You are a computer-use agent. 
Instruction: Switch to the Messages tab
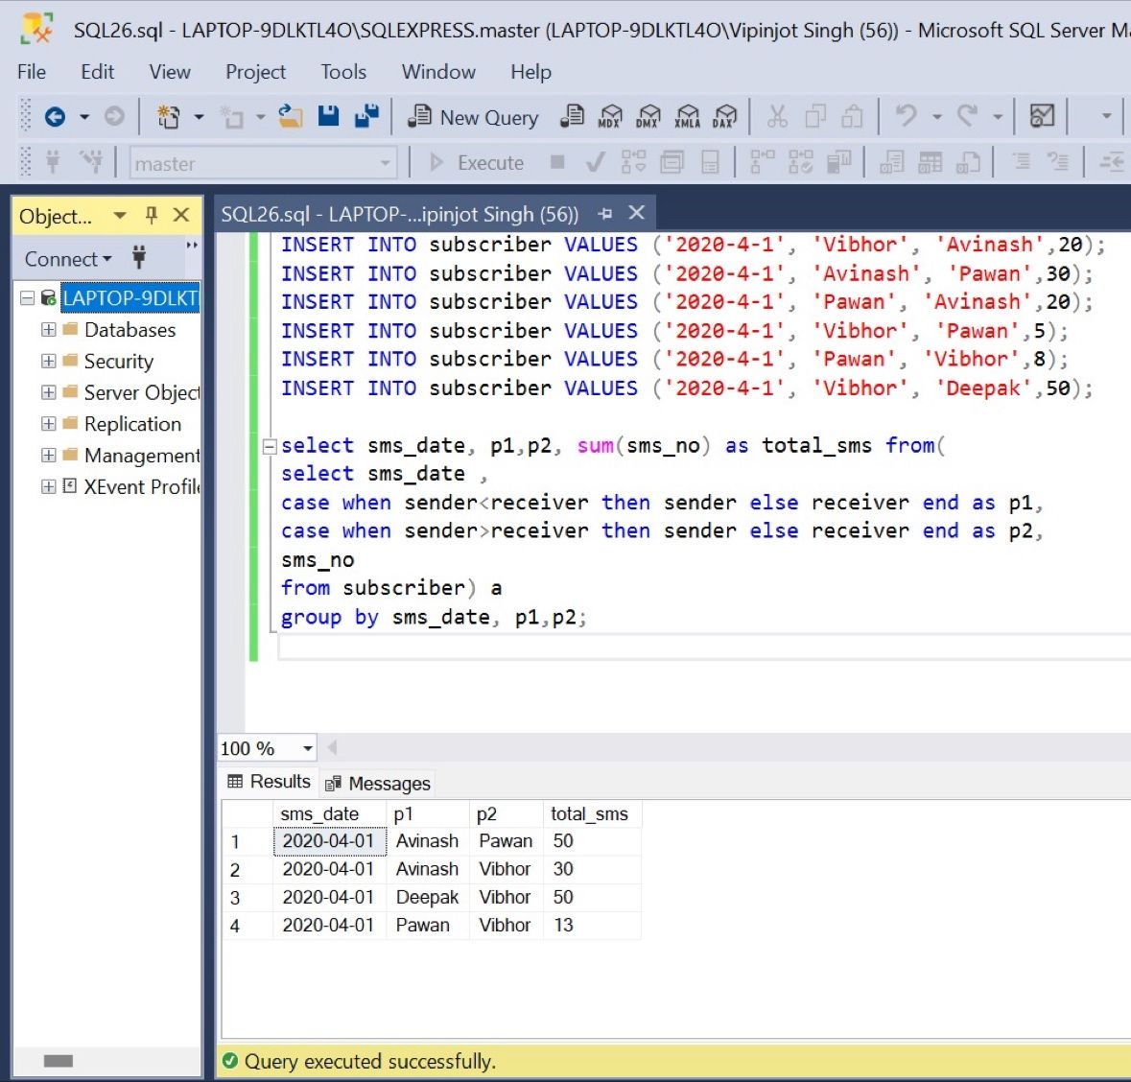pos(379,784)
